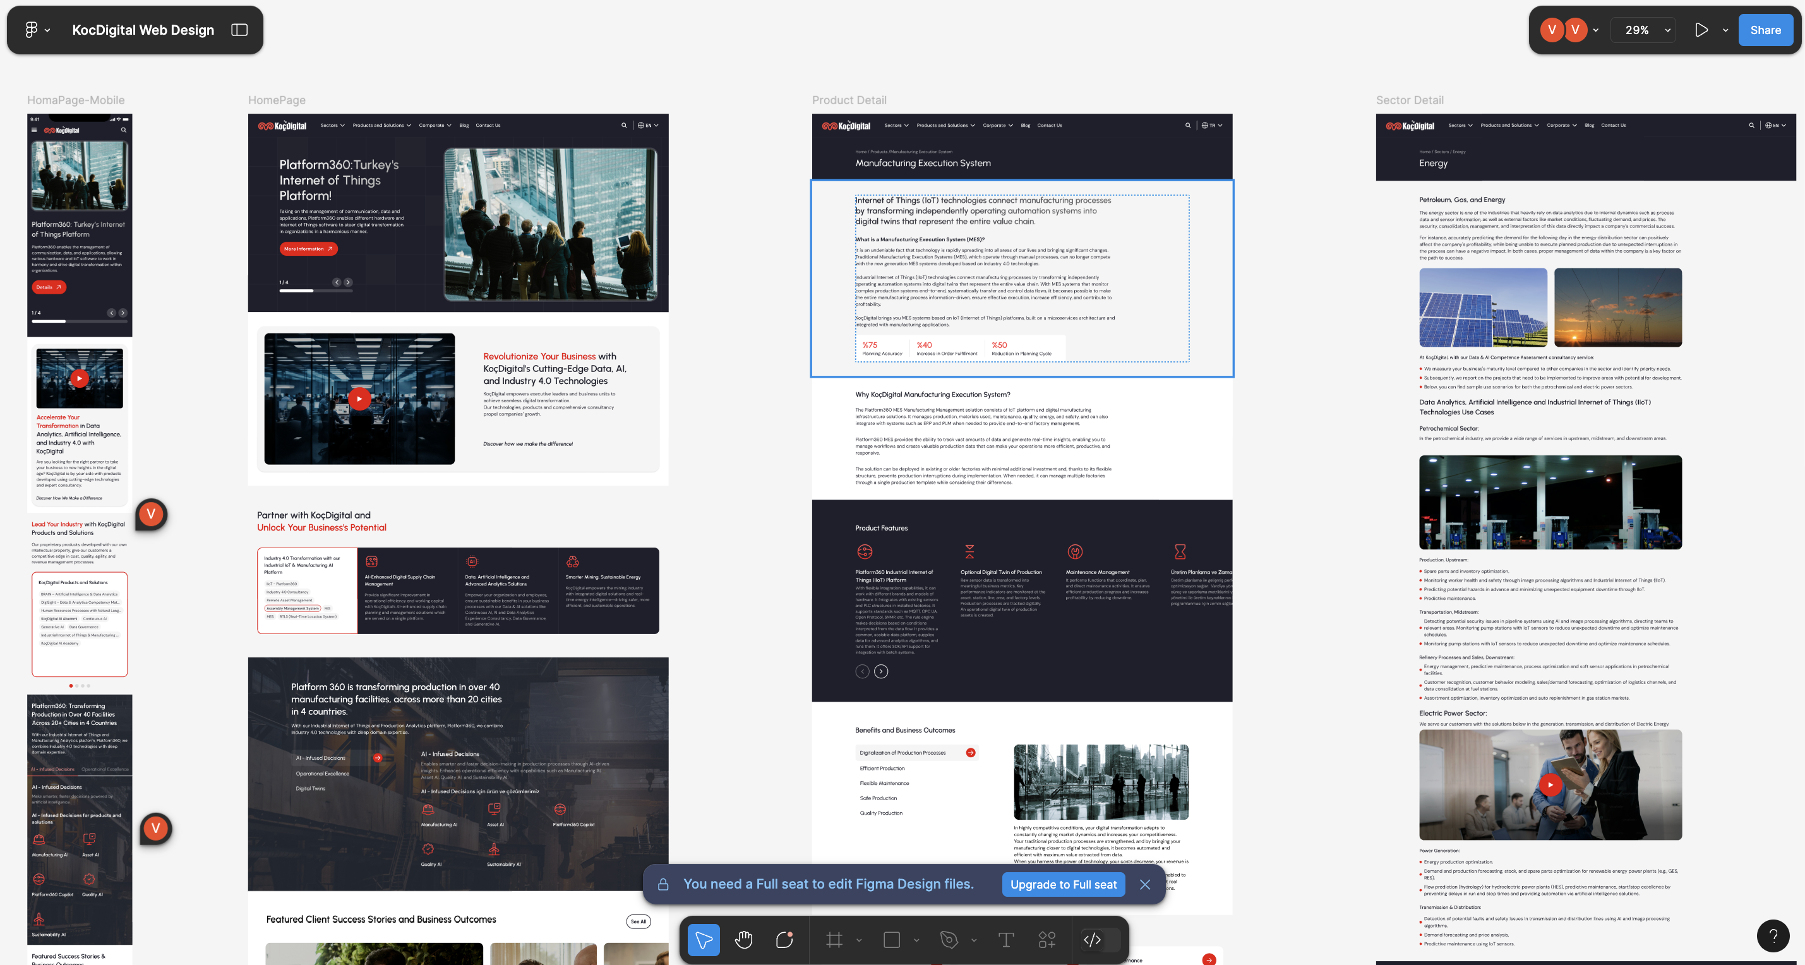Click Safe Production in Benefits list

tap(878, 798)
